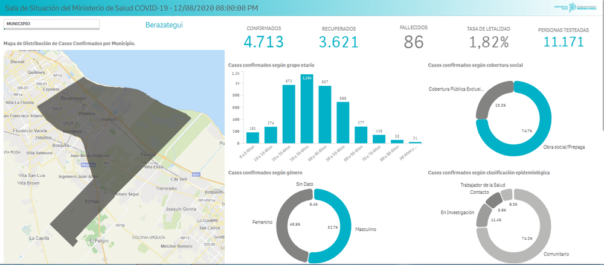Click the PERSONAS TESTEADAS value 11.171
This screenshot has height=265, width=604.
point(563,42)
